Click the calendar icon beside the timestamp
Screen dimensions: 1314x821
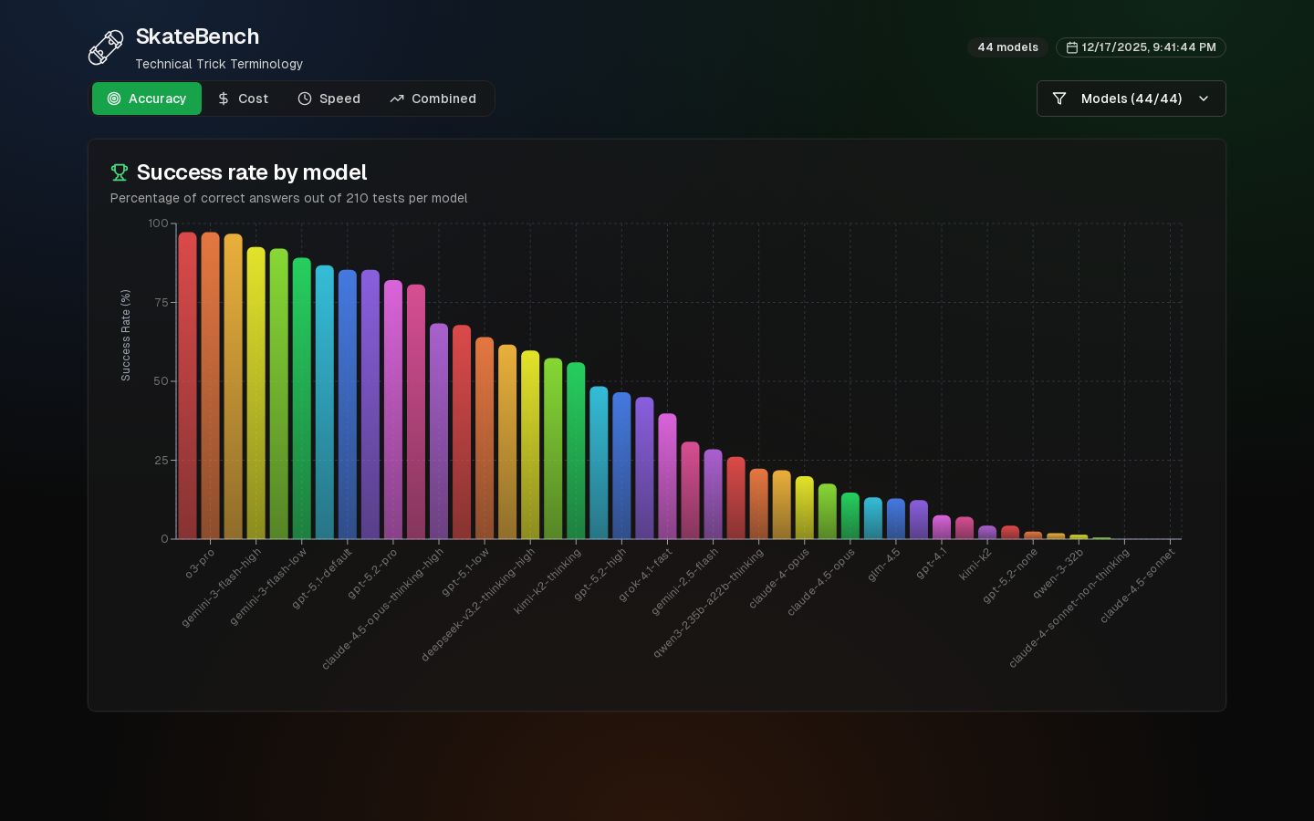tap(1072, 47)
